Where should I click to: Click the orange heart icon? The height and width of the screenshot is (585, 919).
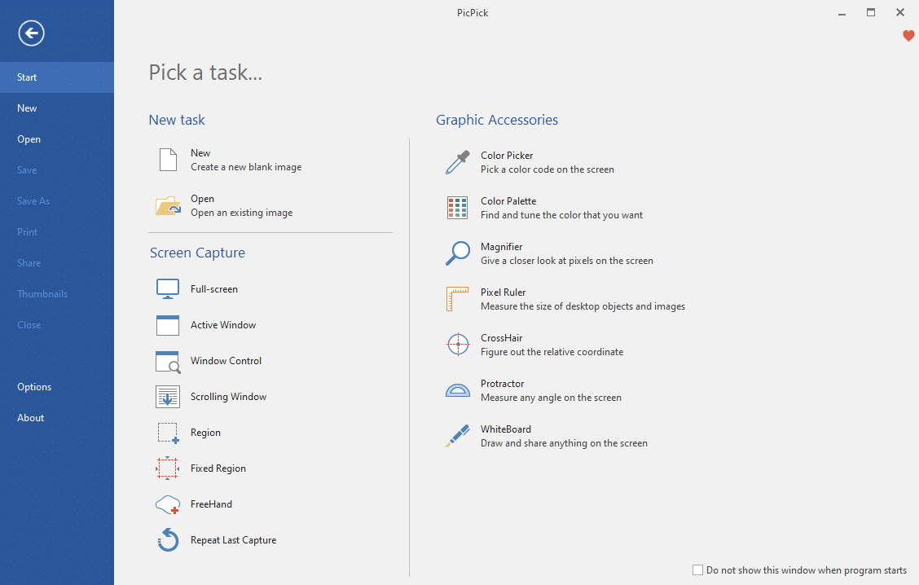coord(908,36)
